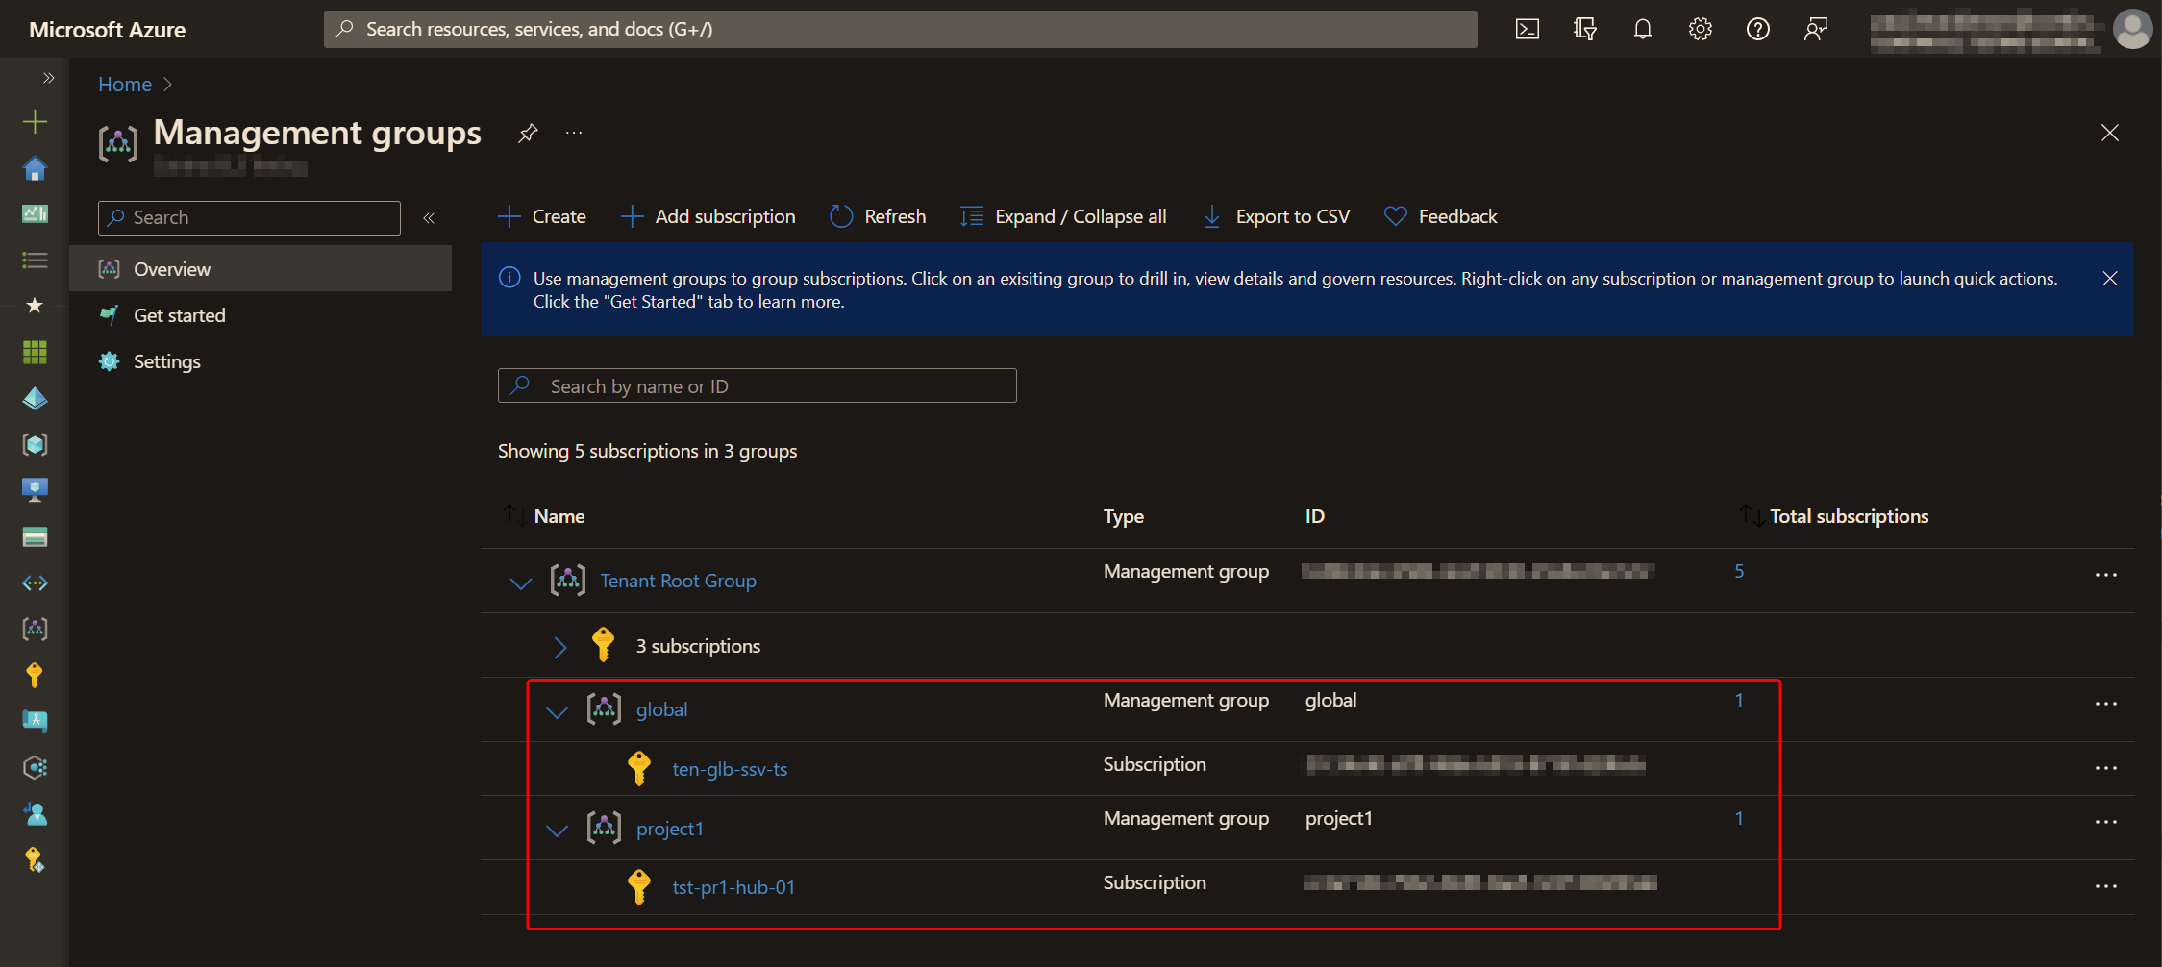This screenshot has height=967, width=2162.
Task: Open row options for global group
Action: point(2105,704)
